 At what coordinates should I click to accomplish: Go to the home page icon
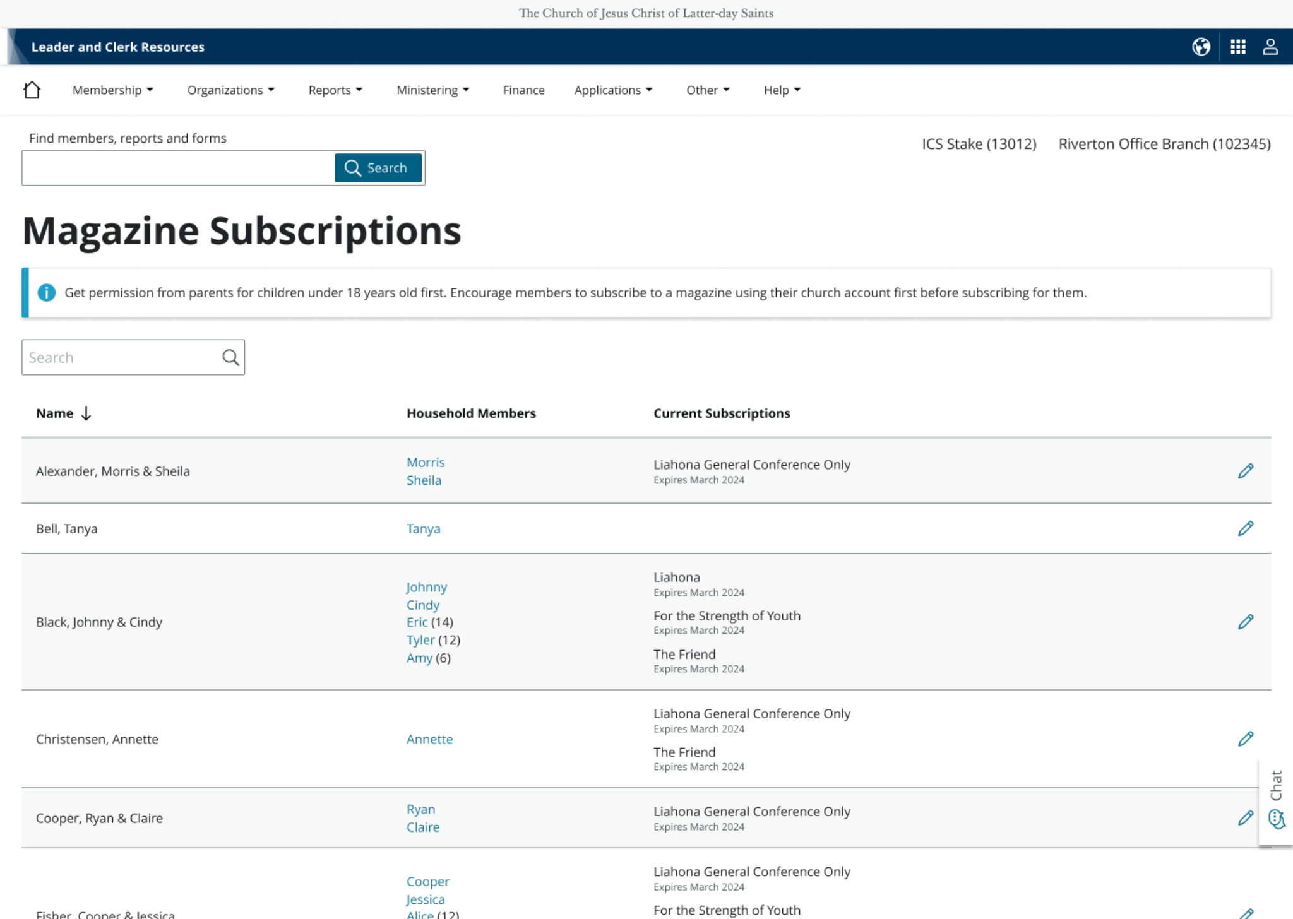[32, 90]
